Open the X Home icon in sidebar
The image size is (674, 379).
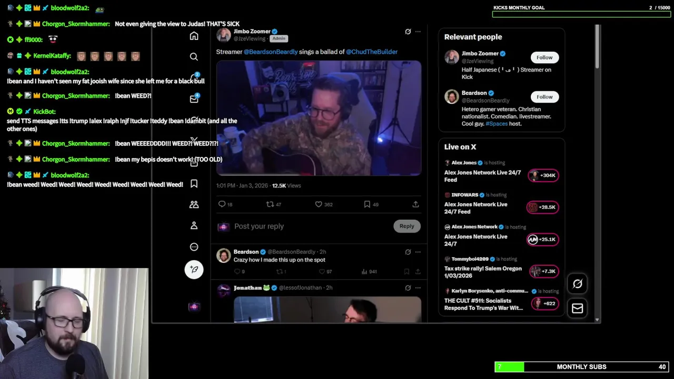[194, 36]
